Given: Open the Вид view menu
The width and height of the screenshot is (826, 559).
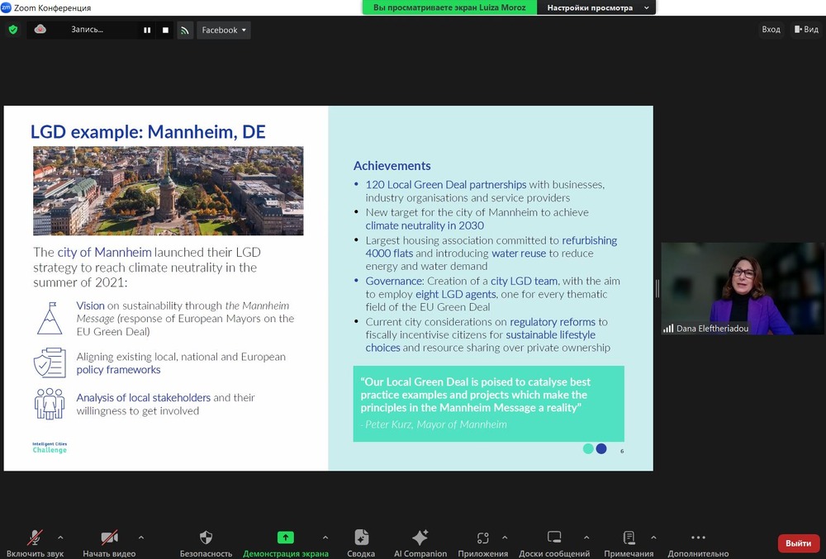Looking at the screenshot, I should tap(805, 30).
